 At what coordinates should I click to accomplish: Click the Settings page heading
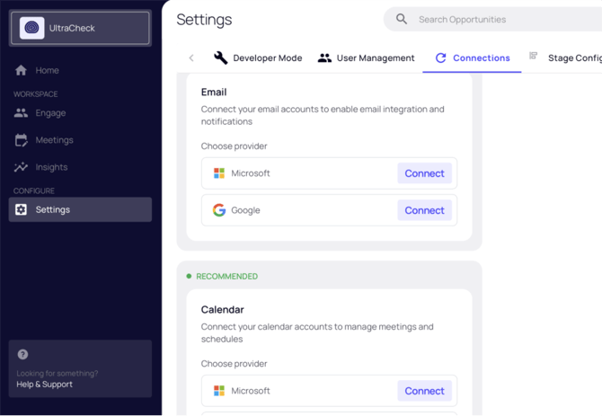tap(204, 20)
